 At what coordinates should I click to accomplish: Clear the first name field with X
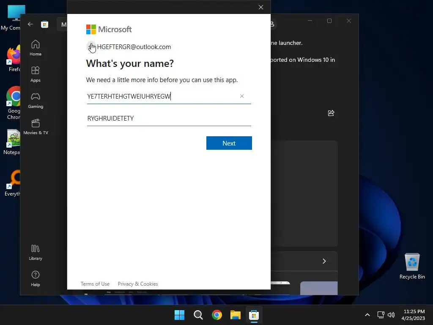click(242, 96)
